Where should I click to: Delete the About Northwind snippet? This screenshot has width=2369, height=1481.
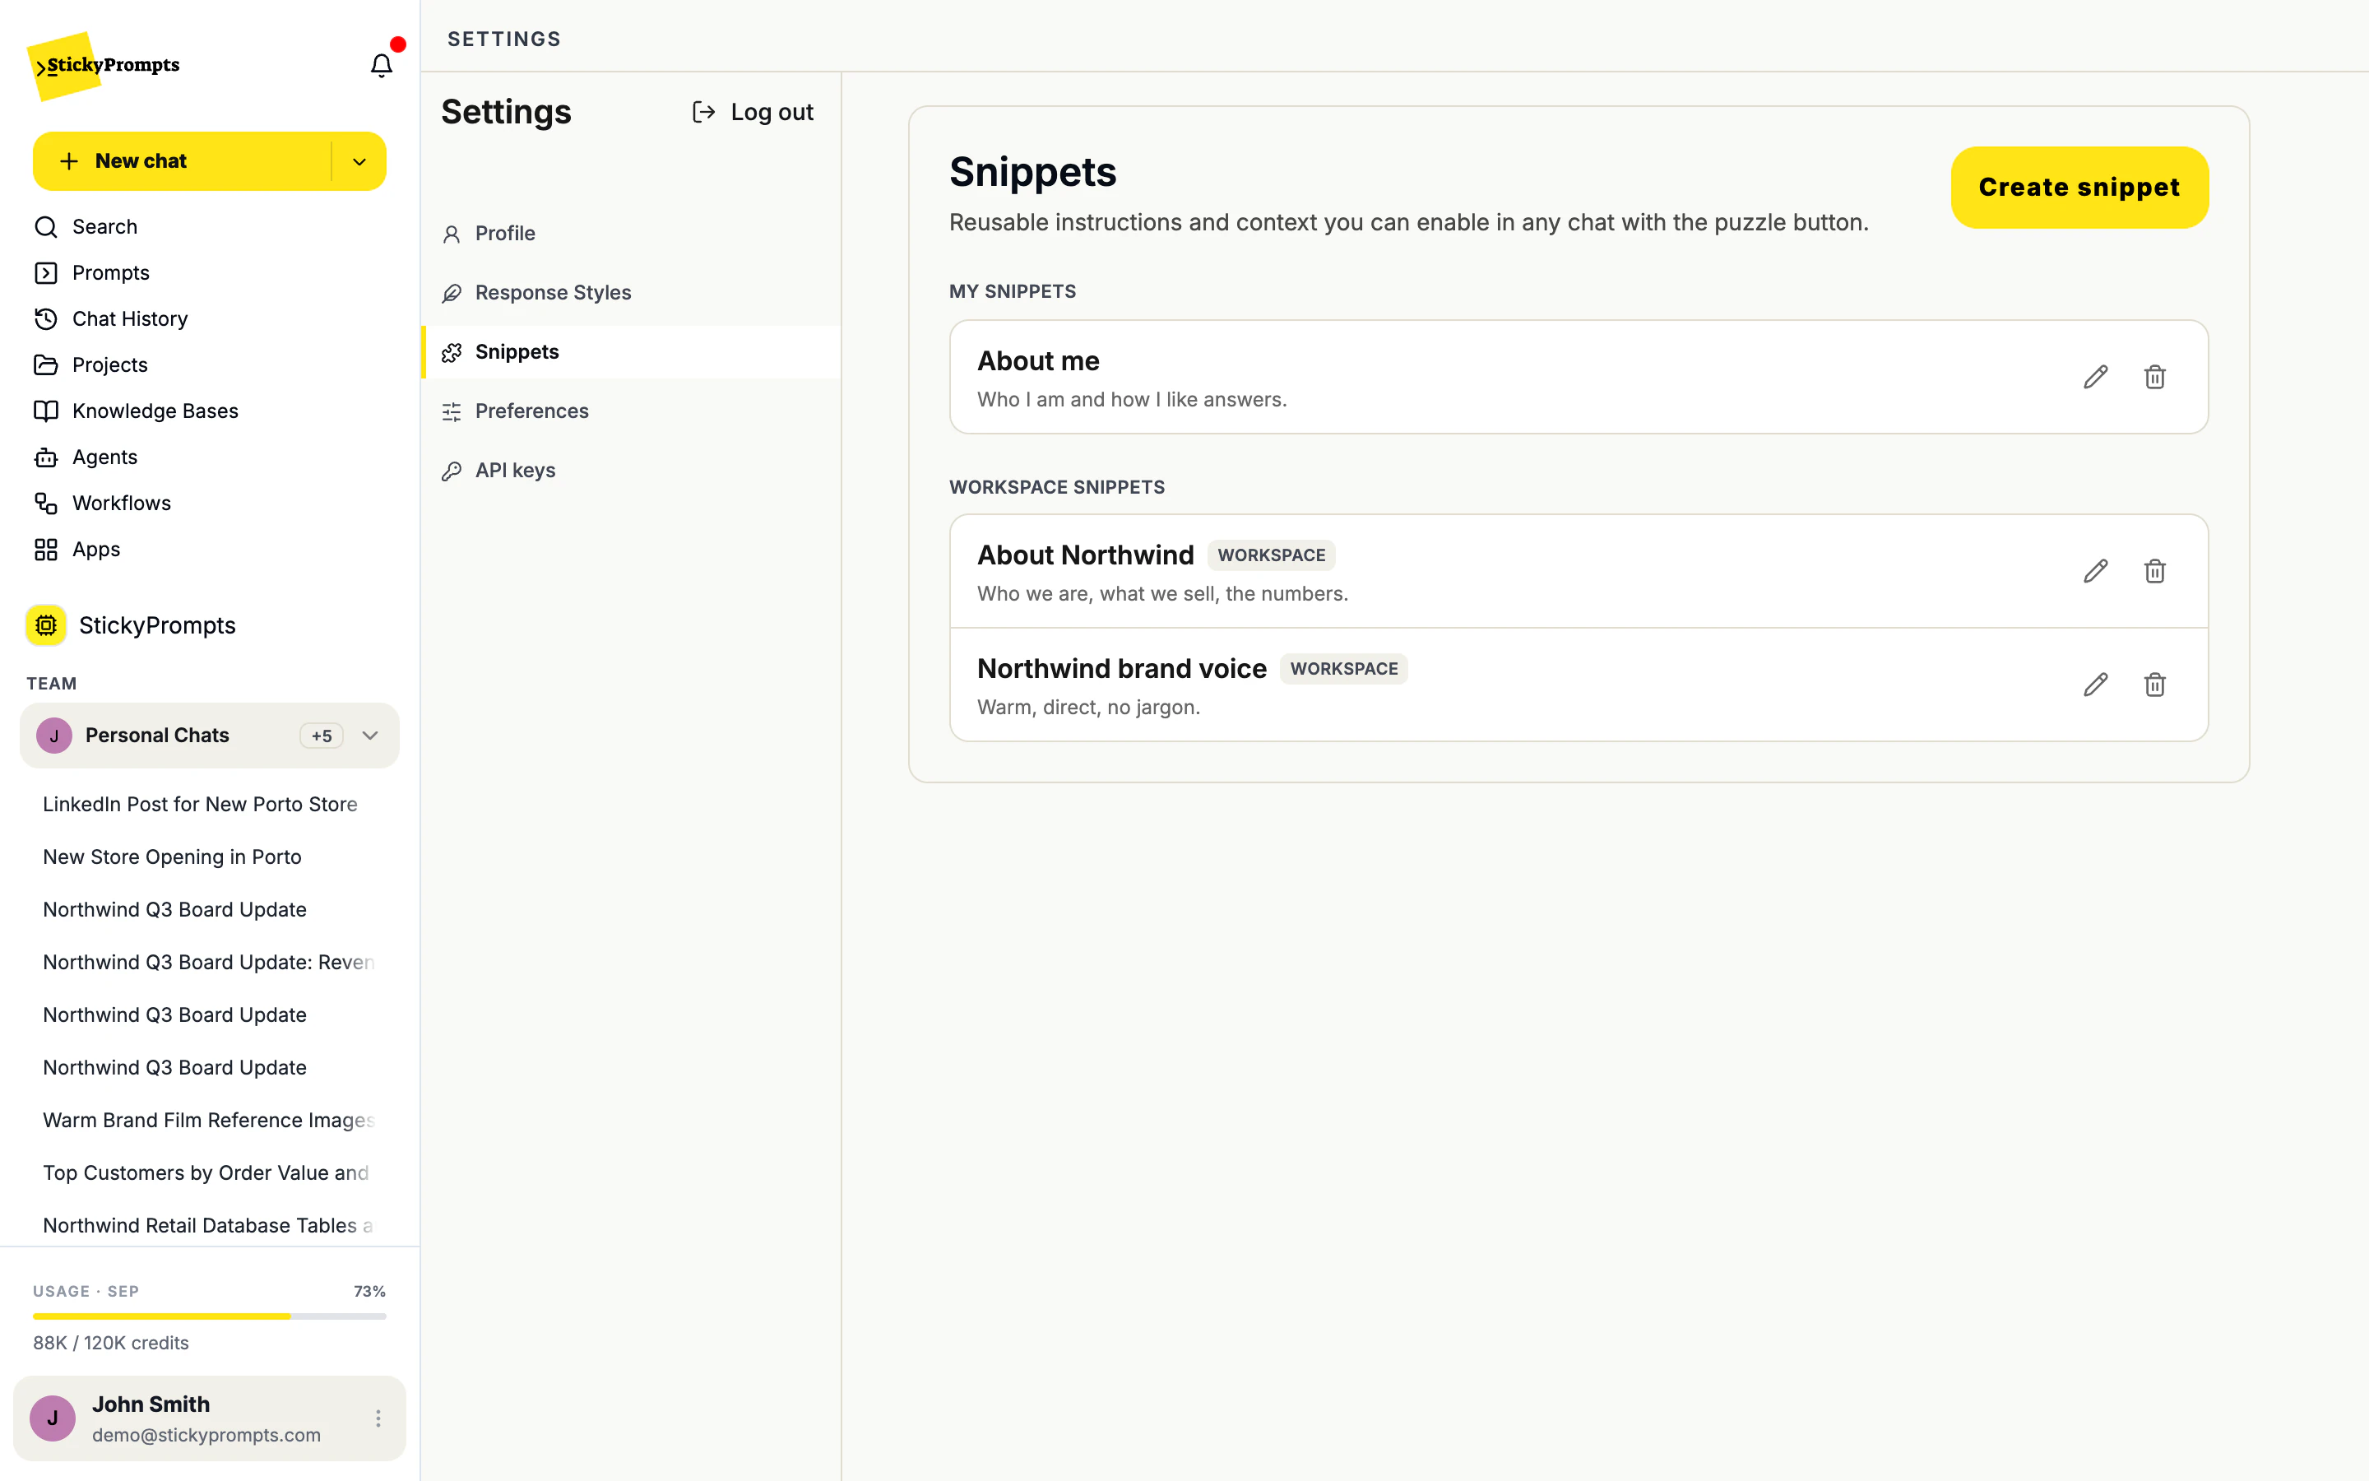2154,571
